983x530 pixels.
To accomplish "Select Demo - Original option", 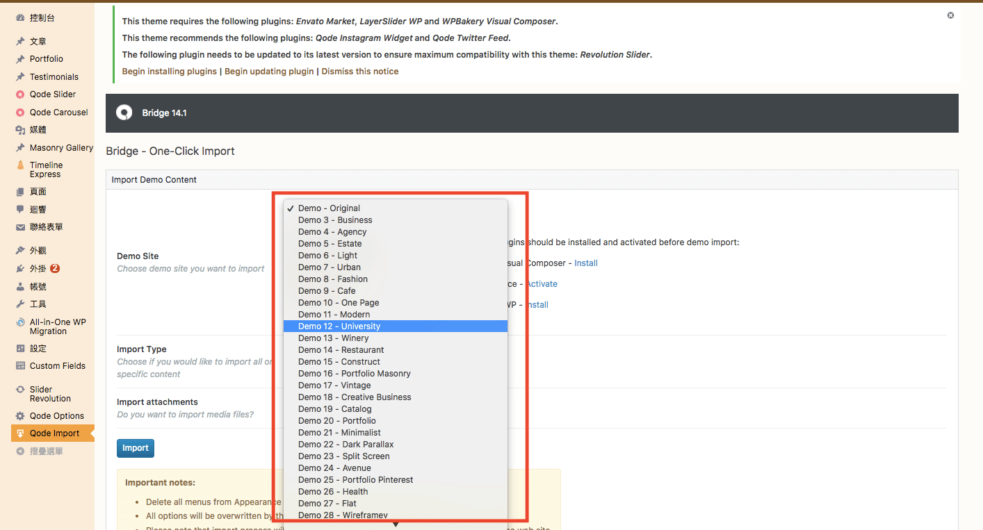I will [395, 208].
